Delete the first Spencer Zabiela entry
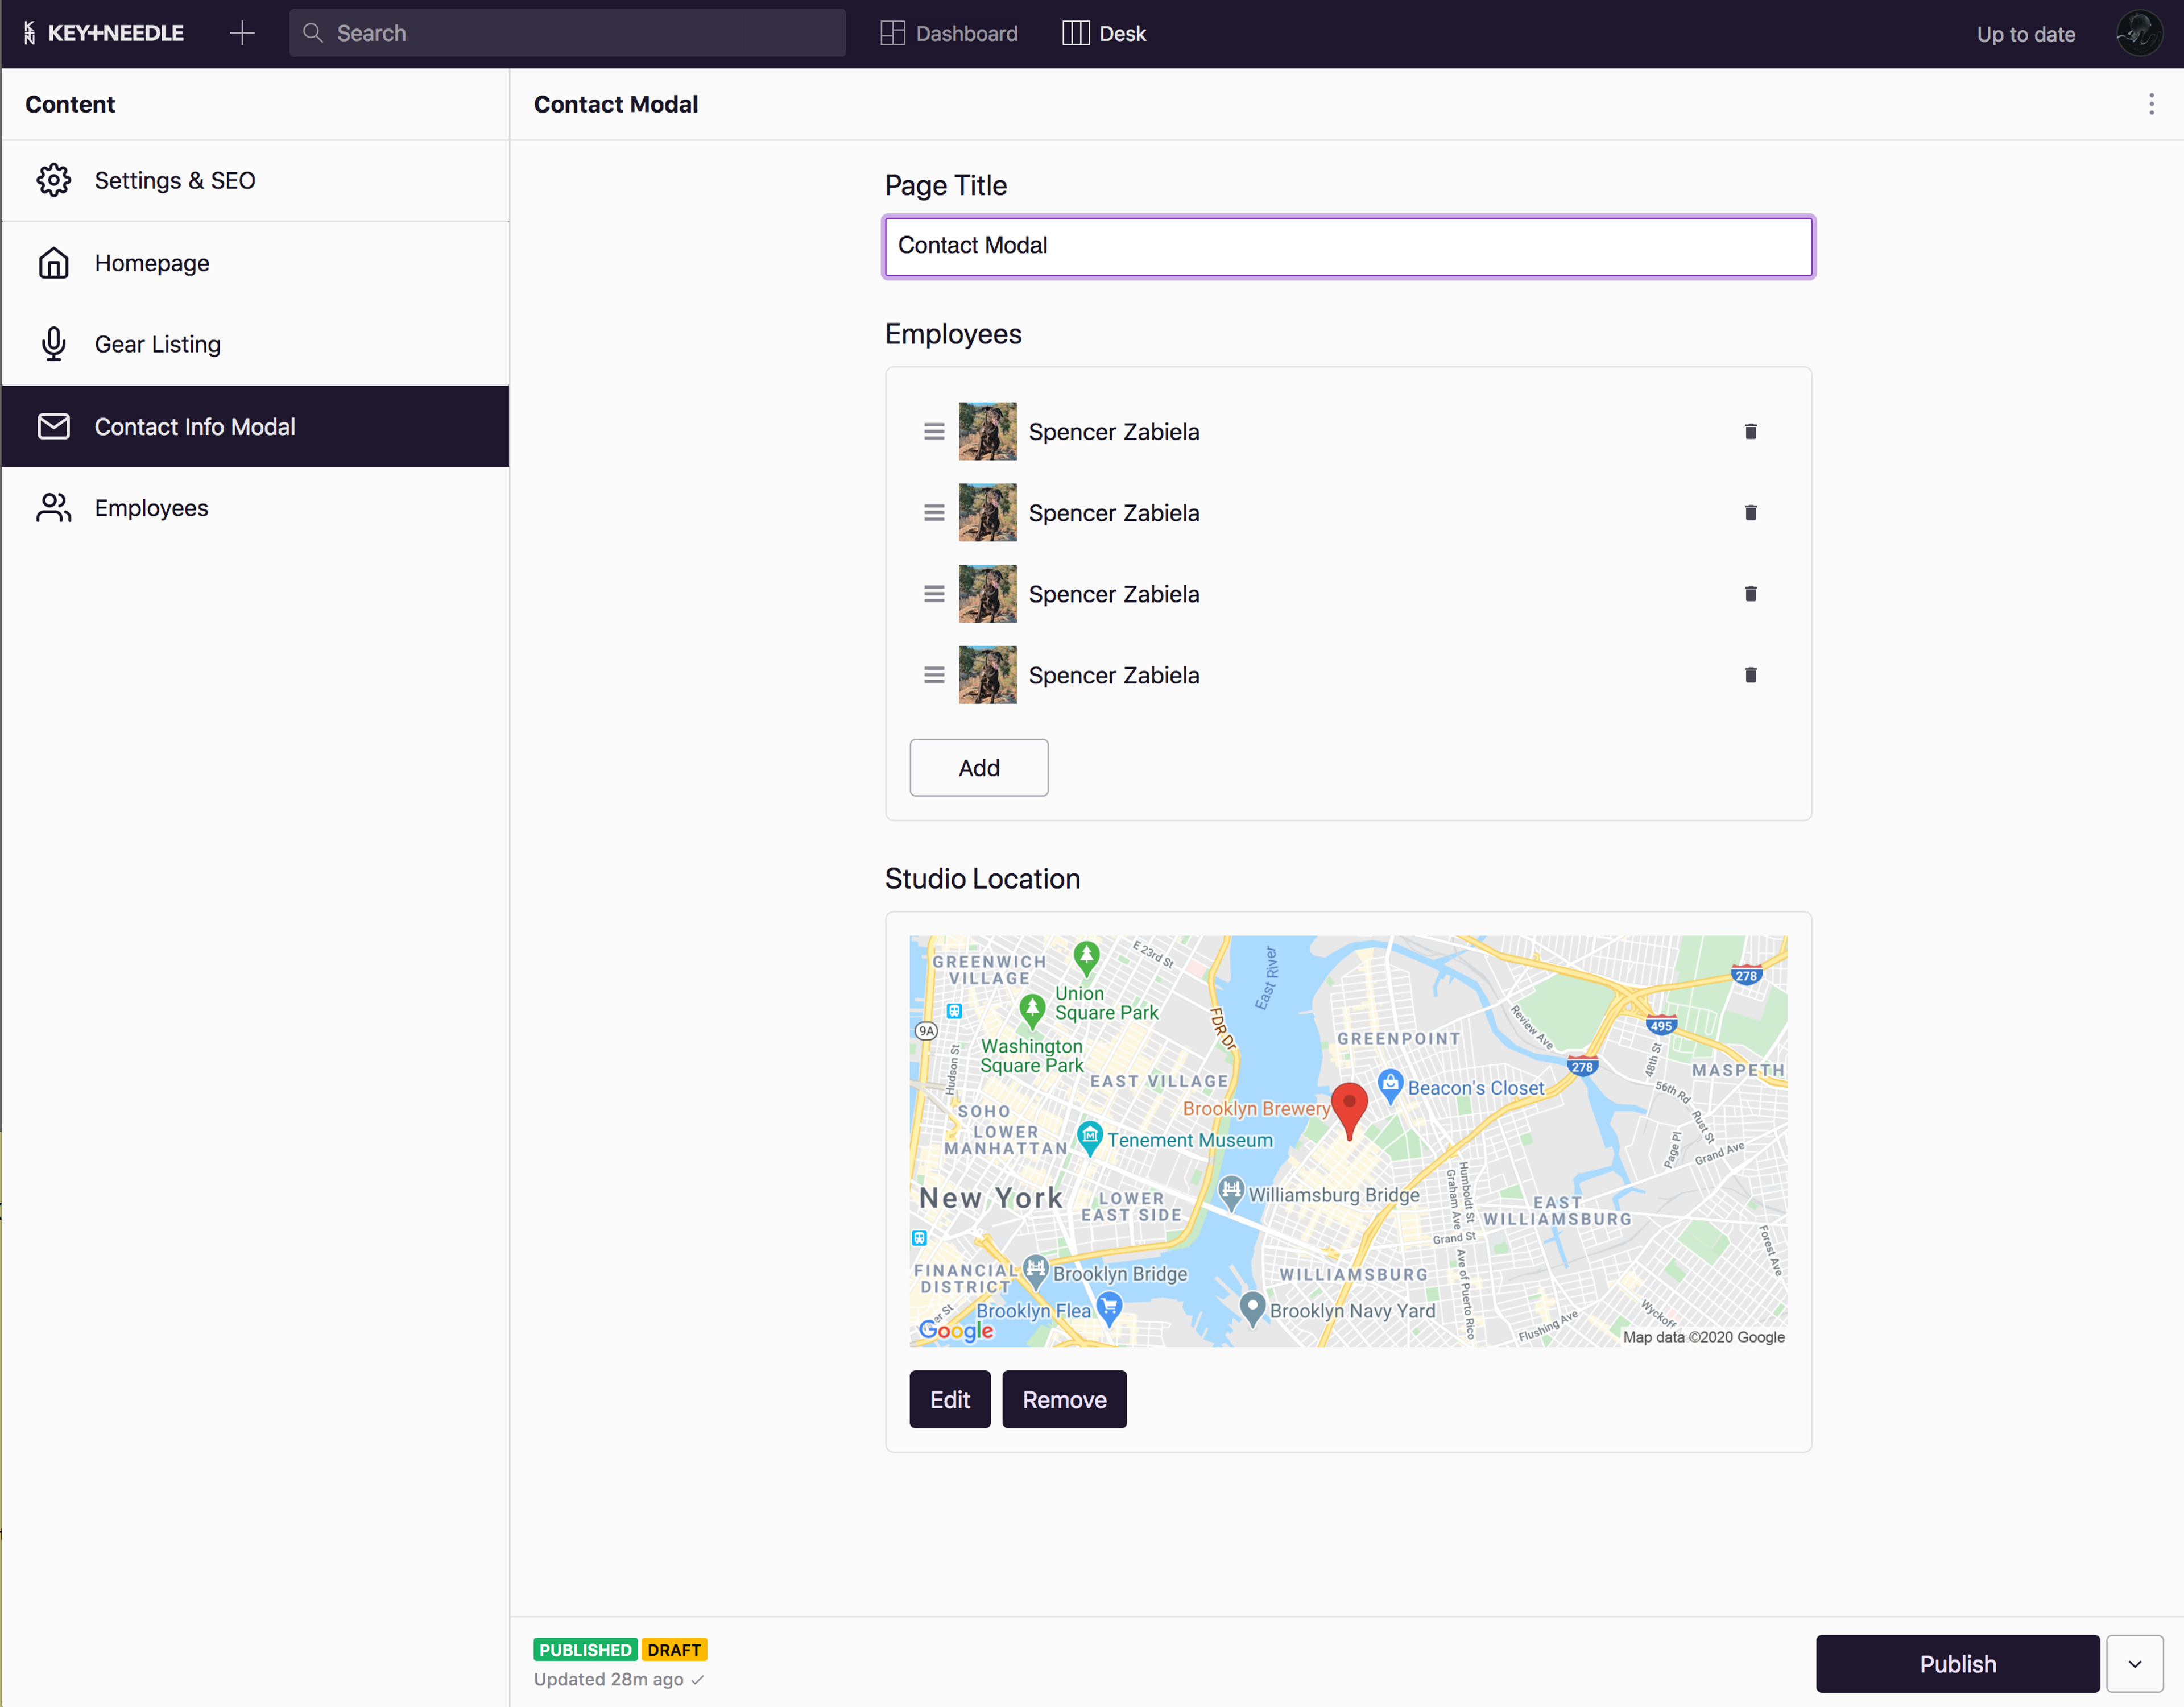 (x=1750, y=431)
